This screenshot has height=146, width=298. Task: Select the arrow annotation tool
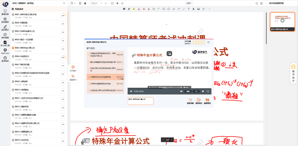coord(179,9)
